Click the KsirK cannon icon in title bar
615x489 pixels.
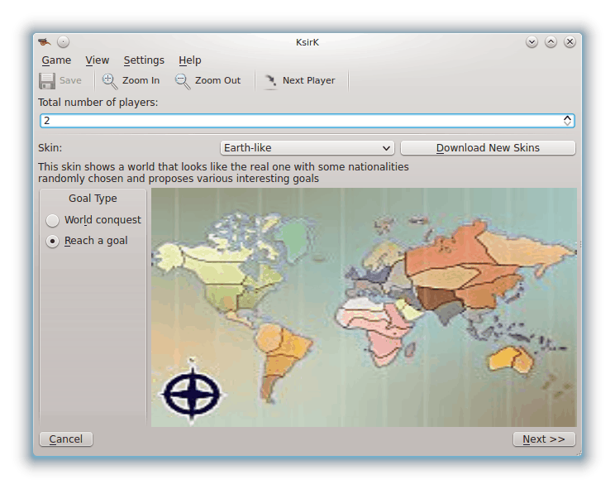[45, 41]
